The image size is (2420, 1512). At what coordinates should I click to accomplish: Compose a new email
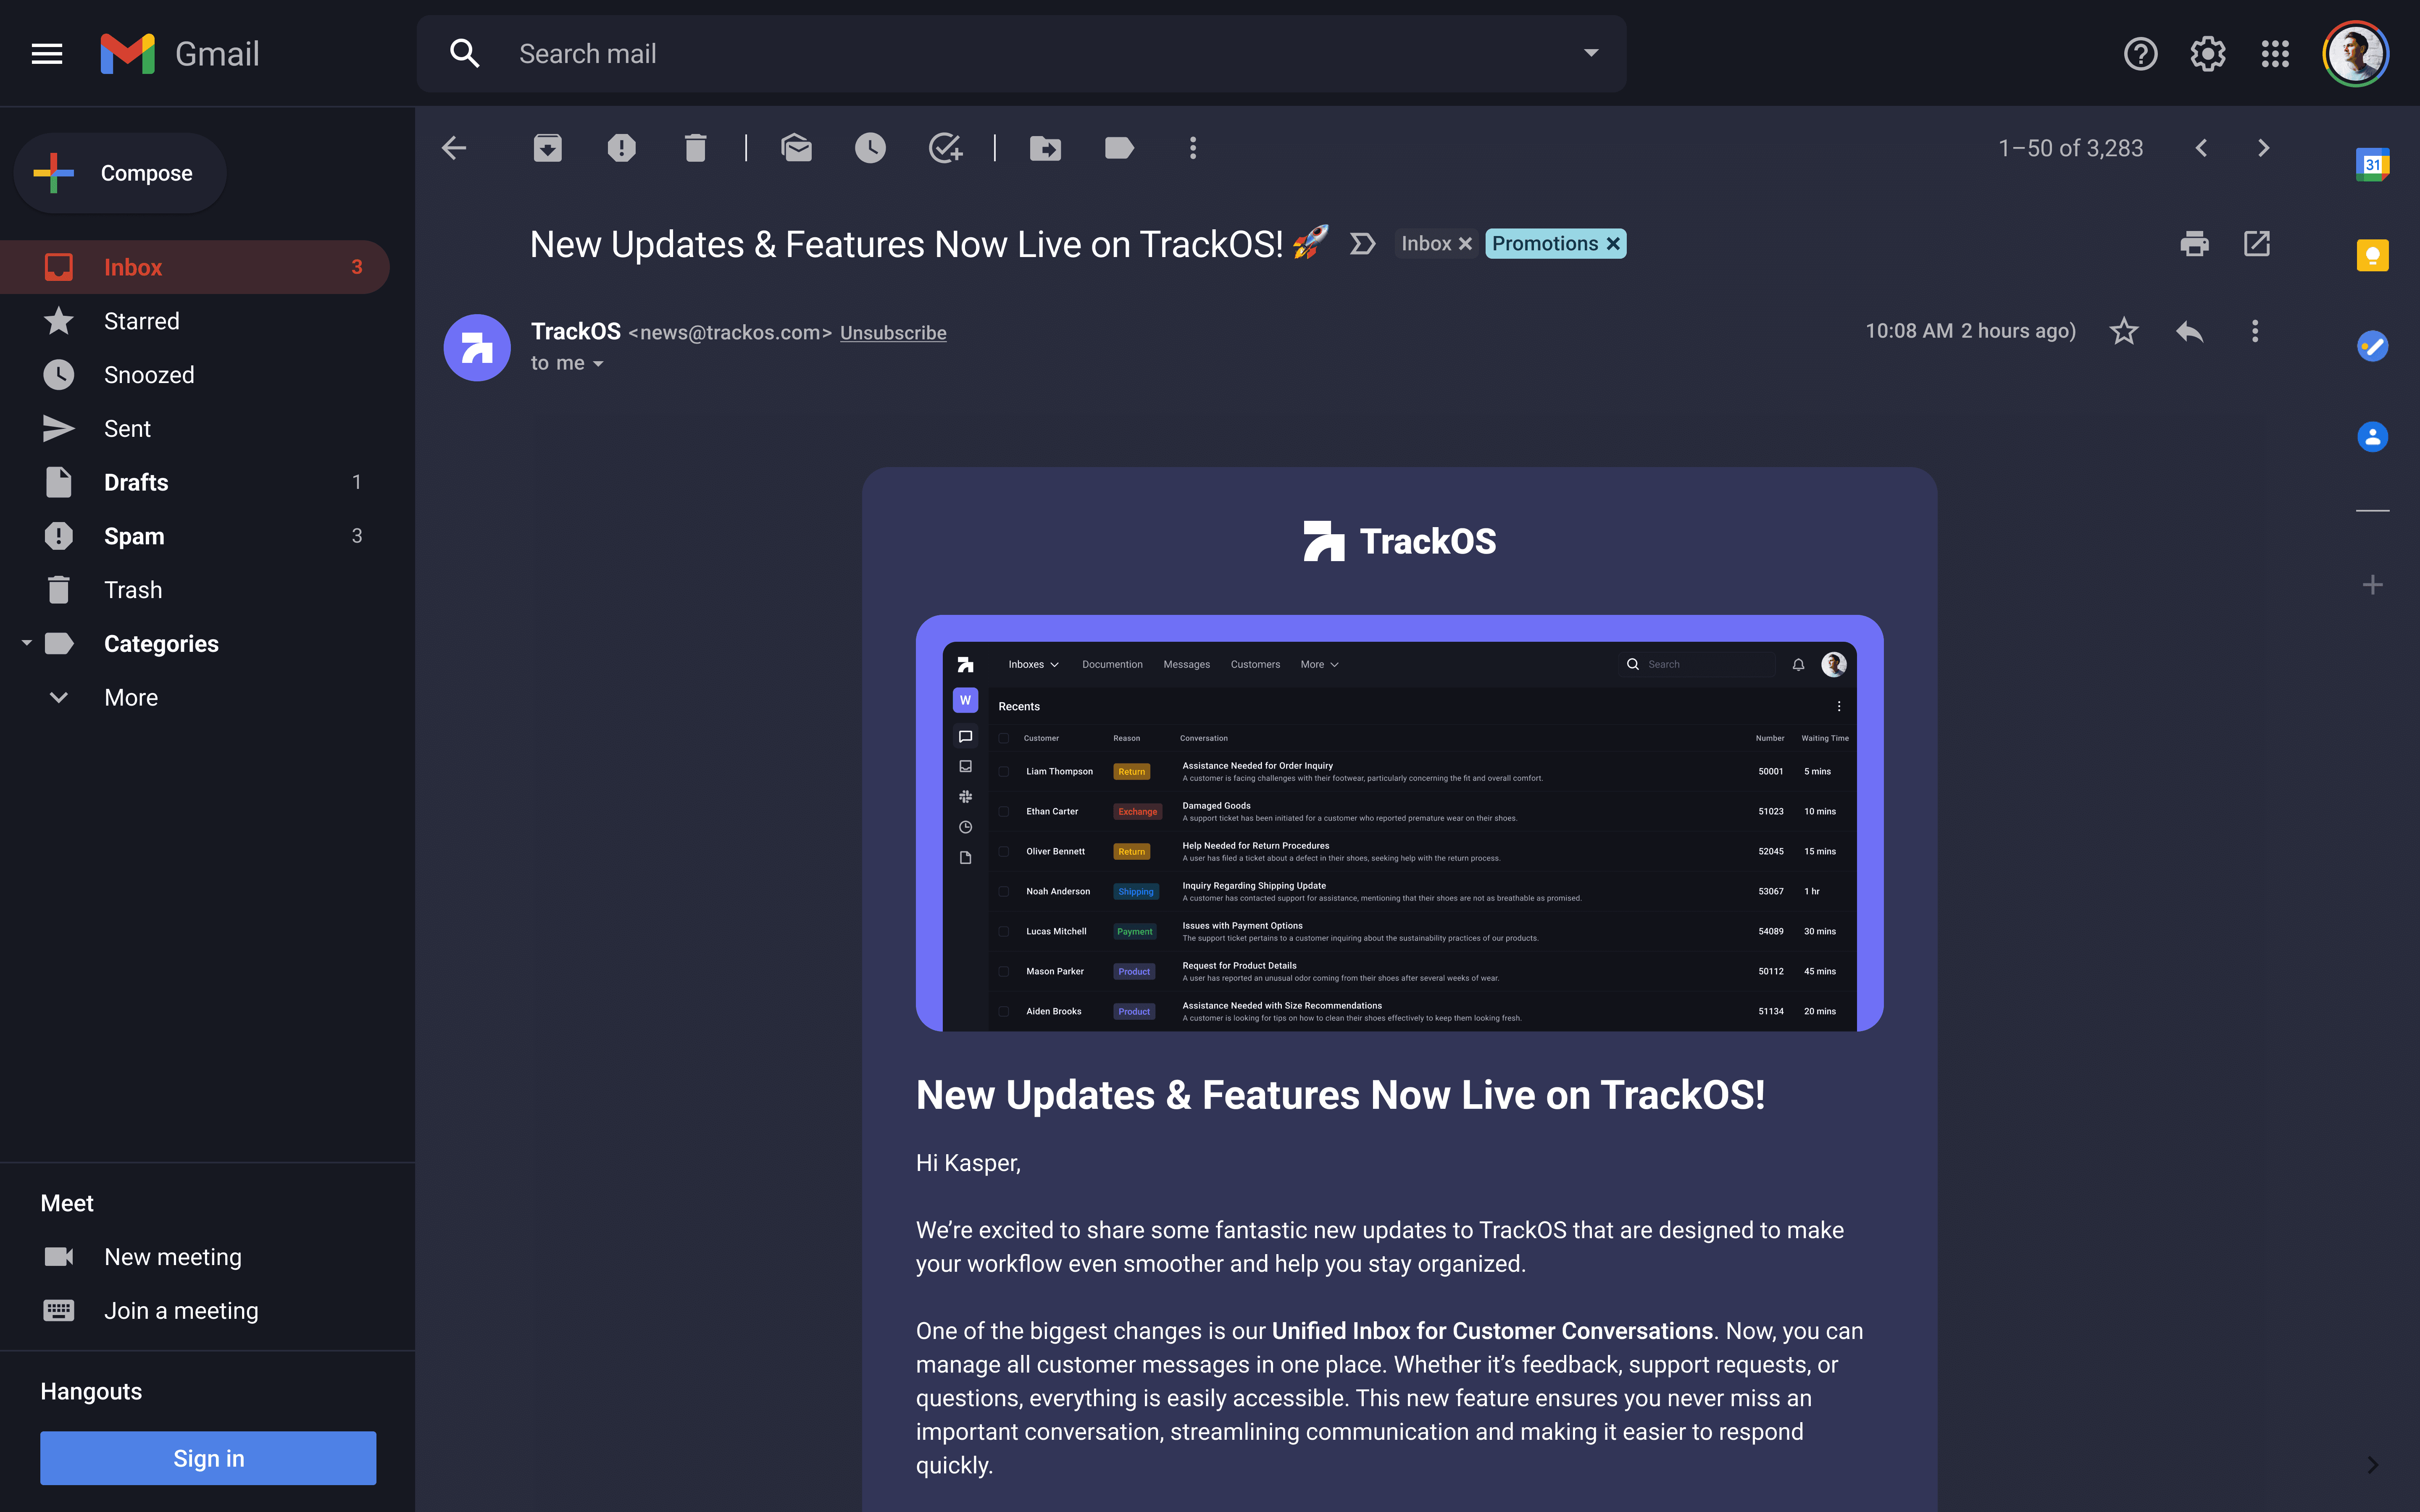pyautogui.click(x=120, y=173)
